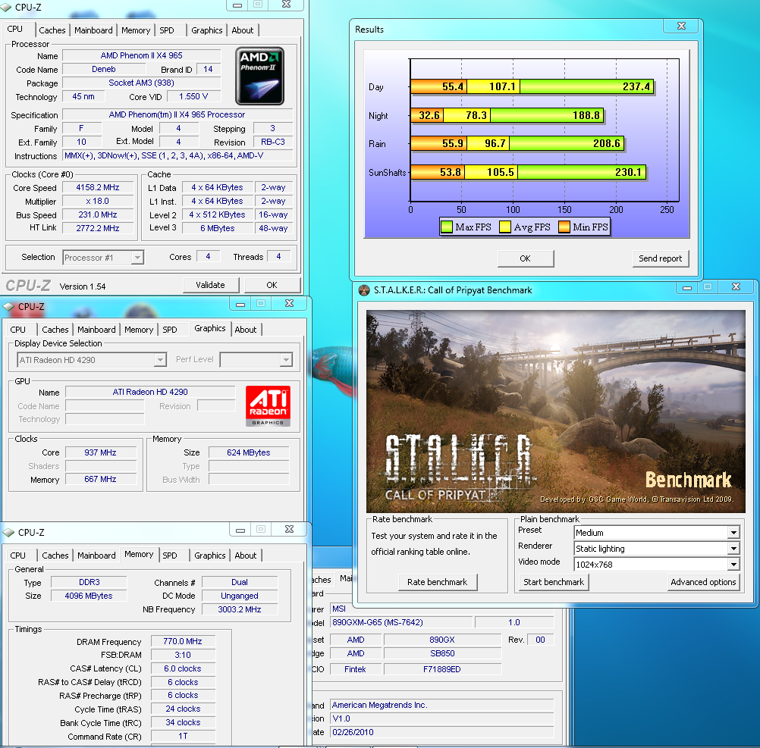Image resolution: width=760 pixels, height=748 pixels.
Task: Click the green Max FPS legend swatch
Action: pos(446,227)
